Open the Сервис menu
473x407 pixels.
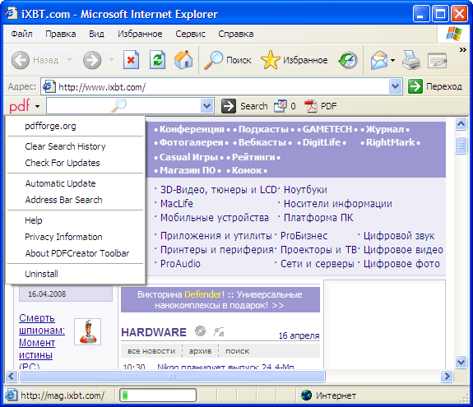(190, 34)
